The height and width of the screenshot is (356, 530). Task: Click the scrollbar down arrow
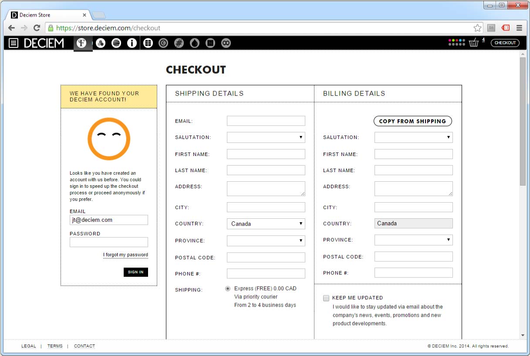click(523, 335)
